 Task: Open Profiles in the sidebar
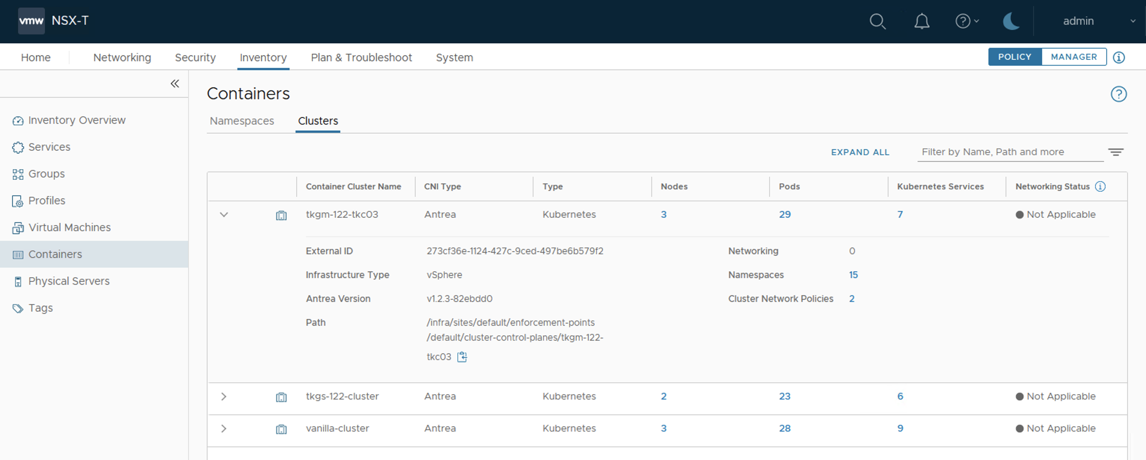94,201
